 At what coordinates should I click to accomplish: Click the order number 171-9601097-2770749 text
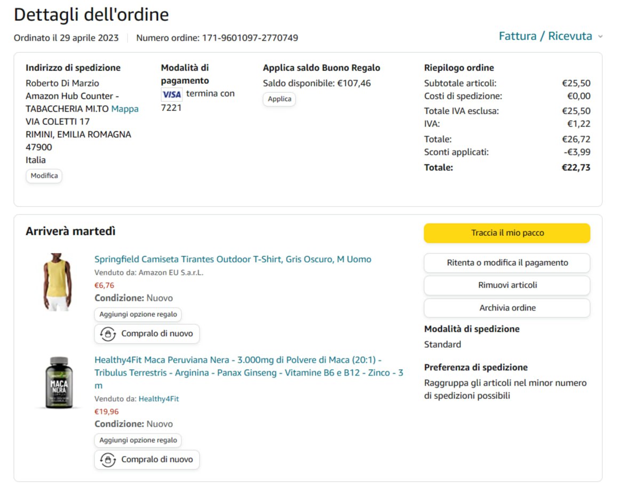pyautogui.click(x=249, y=38)
